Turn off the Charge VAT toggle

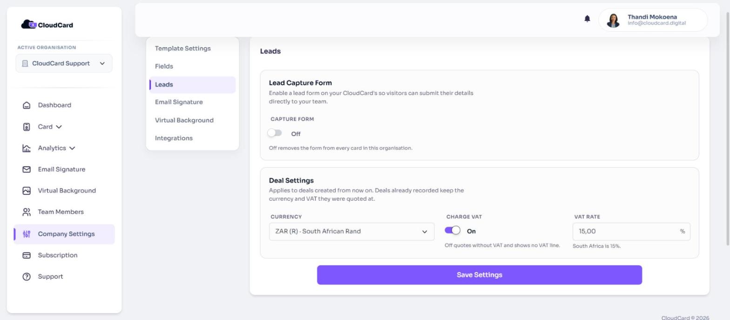[453, 231]
